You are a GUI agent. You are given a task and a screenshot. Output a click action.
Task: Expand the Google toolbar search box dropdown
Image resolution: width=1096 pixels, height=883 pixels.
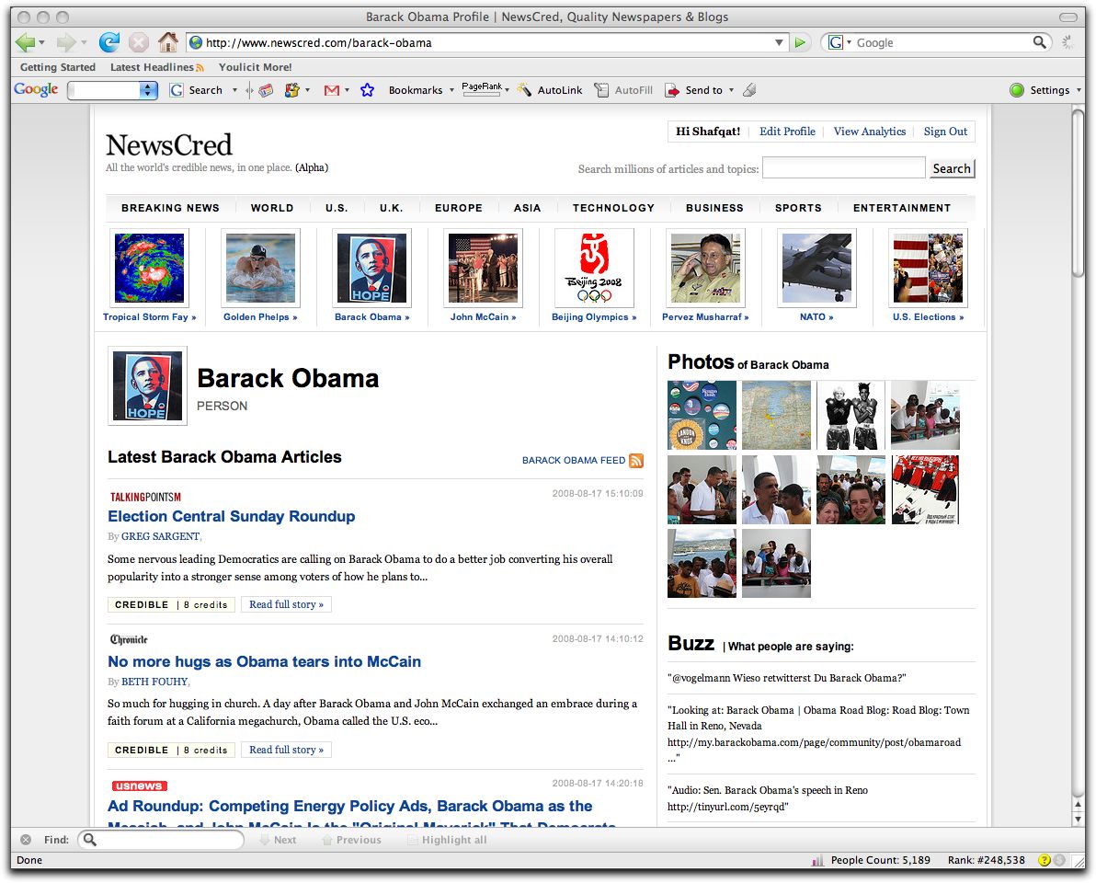148,90
